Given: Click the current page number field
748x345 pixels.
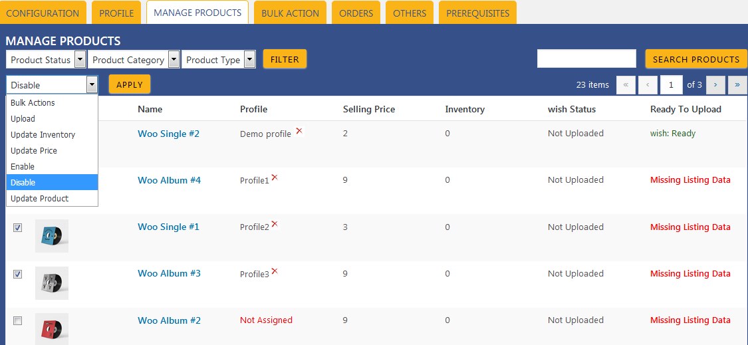Looking at the screenshot, I should [672, 85].
